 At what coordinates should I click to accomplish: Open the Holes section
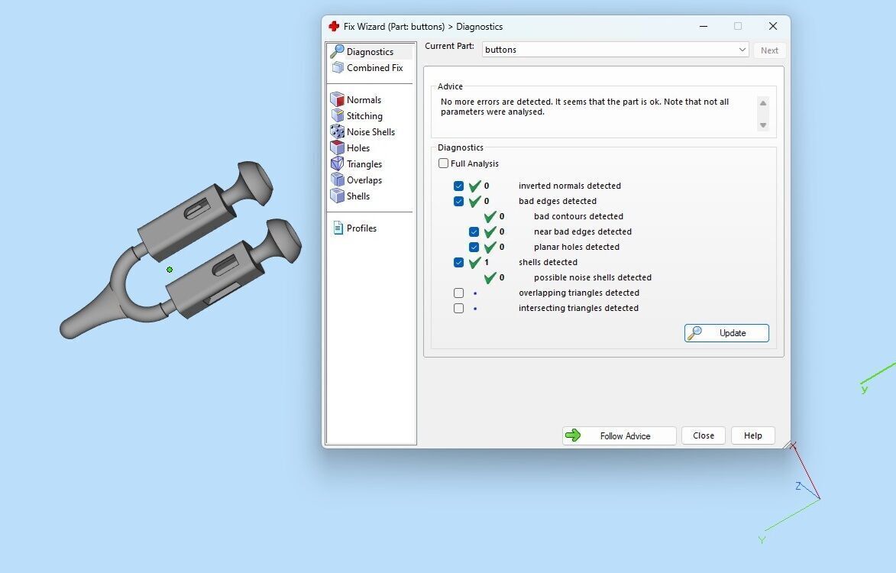pos(358,147)
